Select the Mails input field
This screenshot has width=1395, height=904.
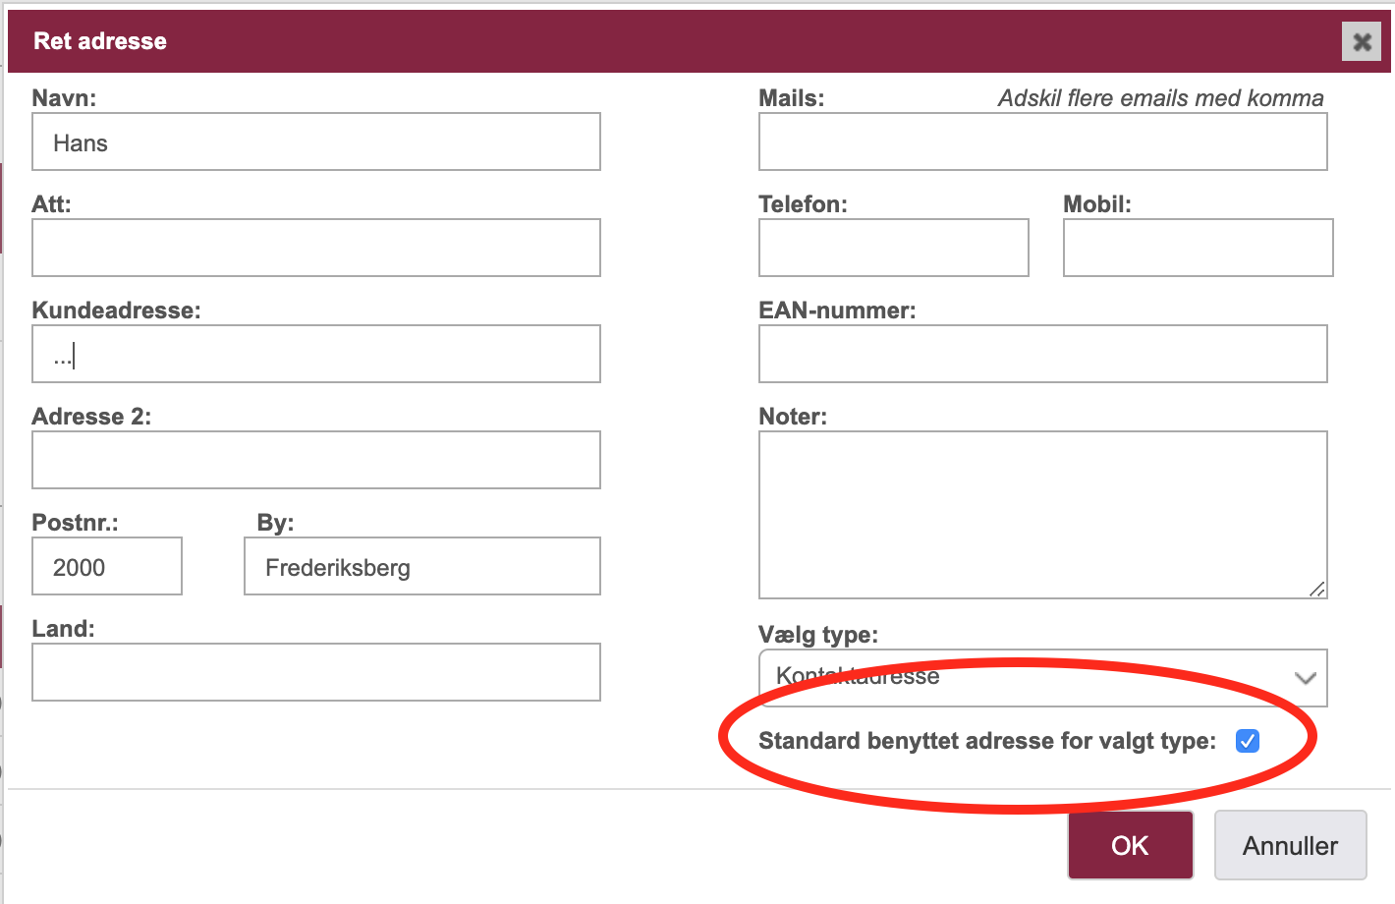coord(1043,141)
